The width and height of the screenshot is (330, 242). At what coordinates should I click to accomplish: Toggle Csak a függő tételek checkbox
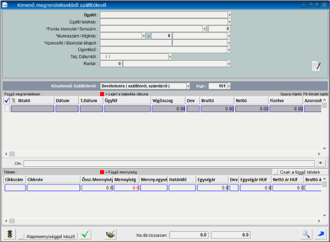[x=275, y=172]
